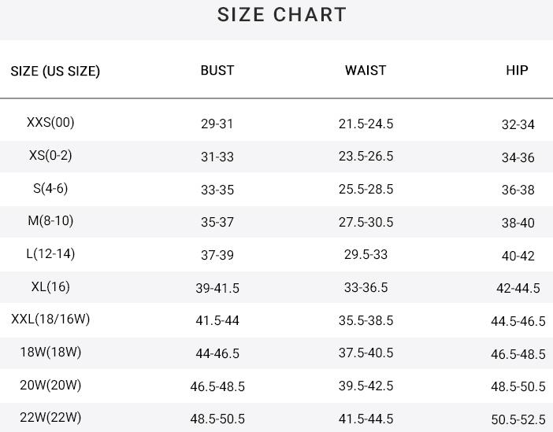The image size is (553, 432).
Task: Select the L(12-14) size label
Action: click(50, 253)
